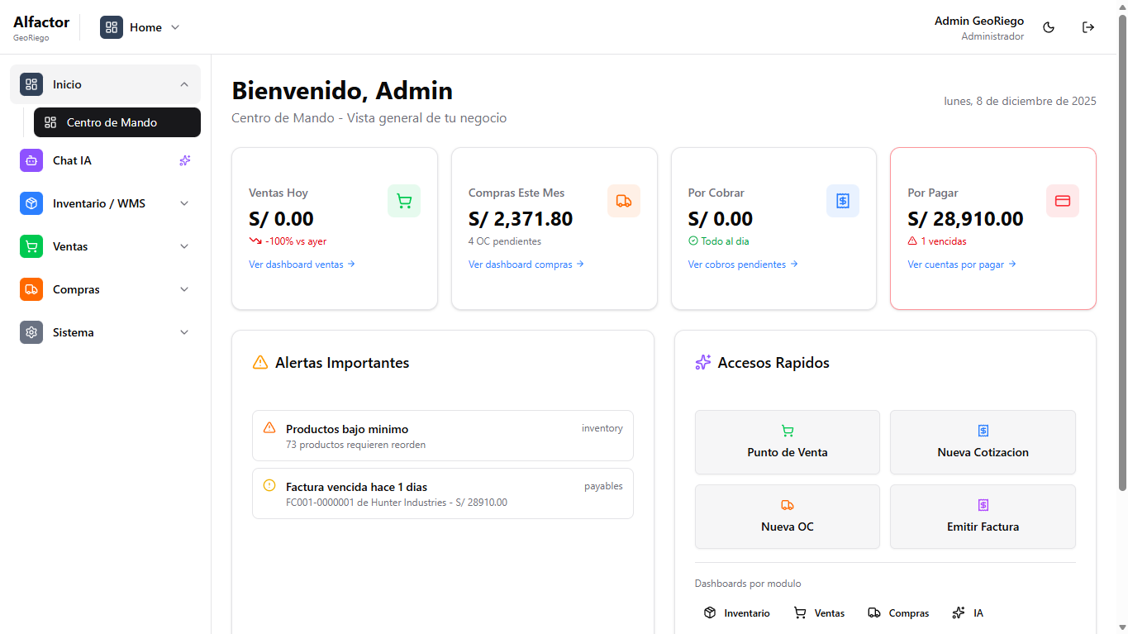Select the Inventario / WMS cube icon
This screenshot has width=1128, height=634.
coord(31,203)
